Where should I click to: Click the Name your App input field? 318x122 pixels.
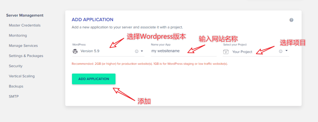[184, 51]
